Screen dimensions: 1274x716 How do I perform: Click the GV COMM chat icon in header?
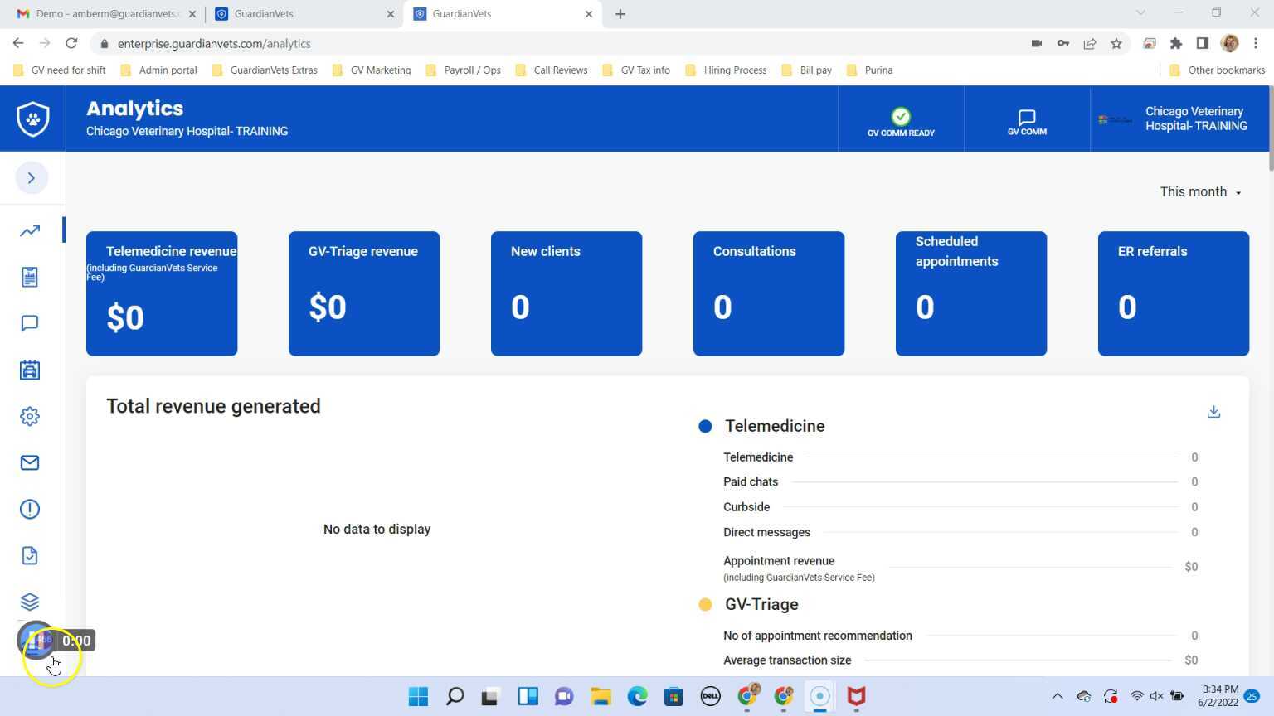click(1026, 118)
